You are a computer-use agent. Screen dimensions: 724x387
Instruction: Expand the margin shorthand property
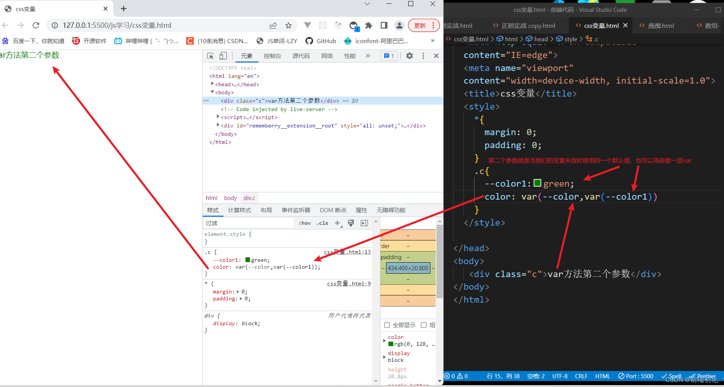point(238,292)
